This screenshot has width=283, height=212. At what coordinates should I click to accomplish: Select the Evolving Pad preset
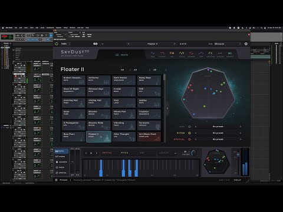click(74, 103)
